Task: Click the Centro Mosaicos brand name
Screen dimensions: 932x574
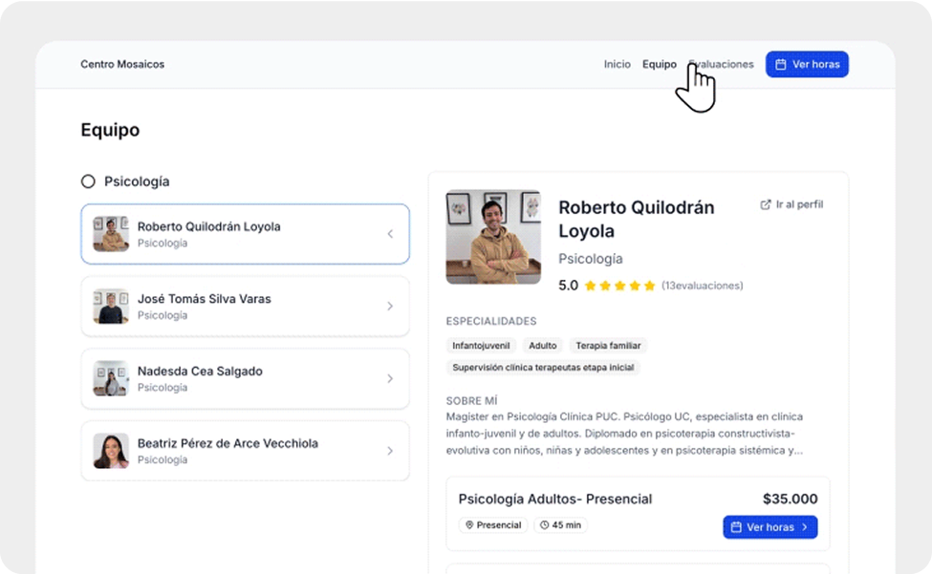Action: pos(122,64)
